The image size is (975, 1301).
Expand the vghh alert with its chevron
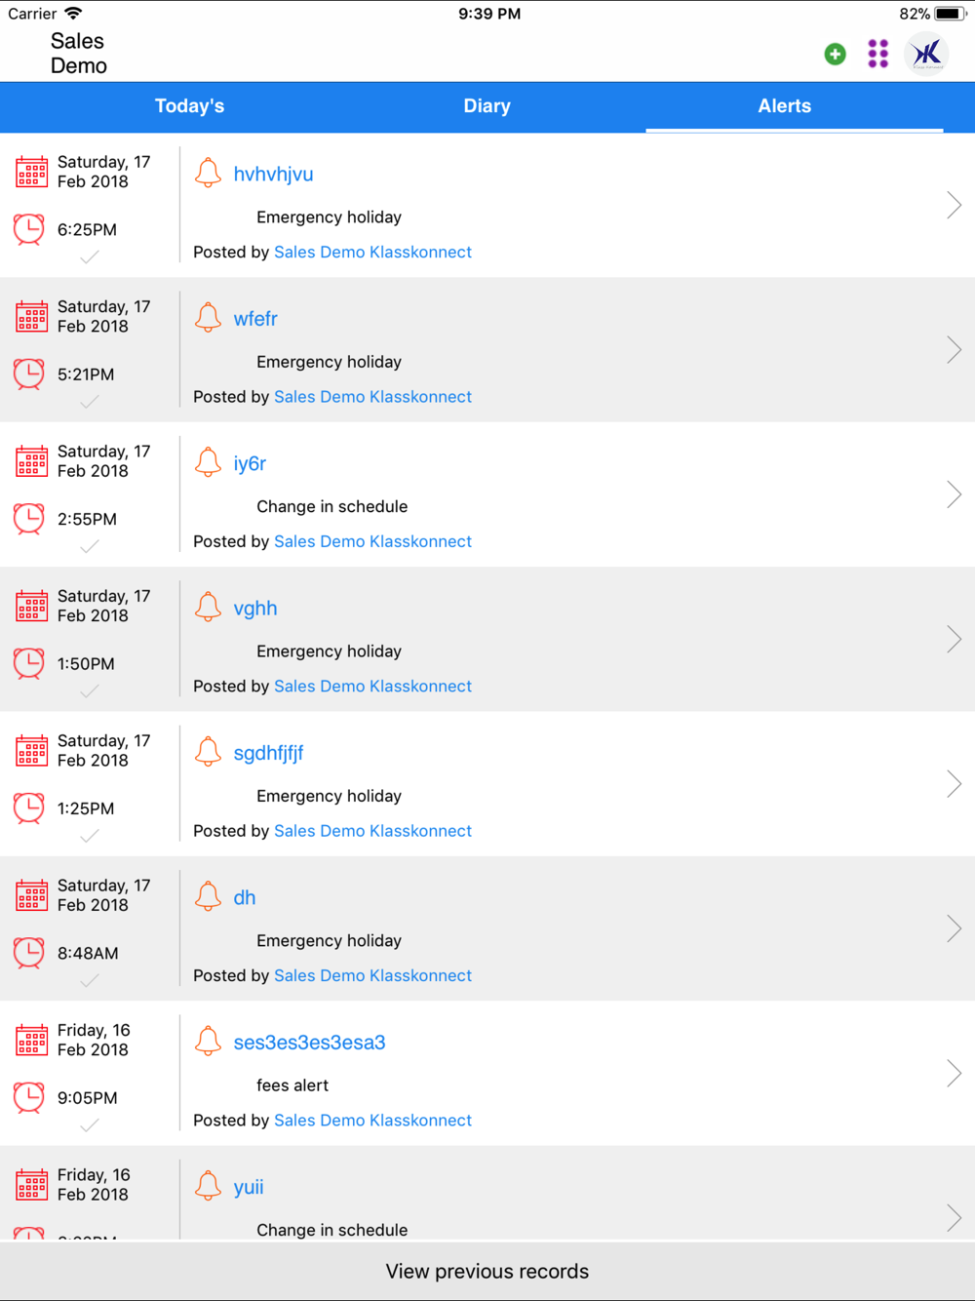coord(954,639)
